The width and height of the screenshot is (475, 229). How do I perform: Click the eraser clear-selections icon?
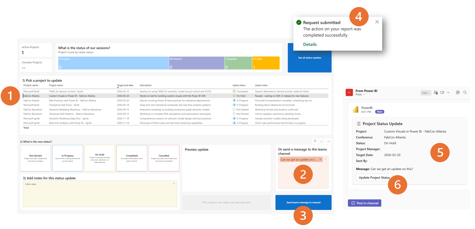(x=322, y=141)
